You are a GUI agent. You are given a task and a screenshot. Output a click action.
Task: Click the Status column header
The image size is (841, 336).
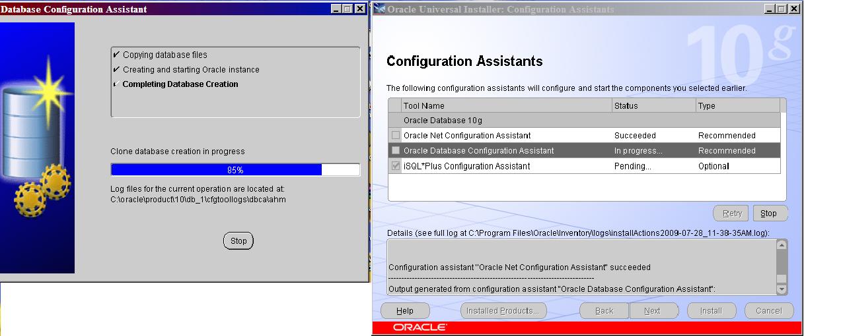[653, 105]
